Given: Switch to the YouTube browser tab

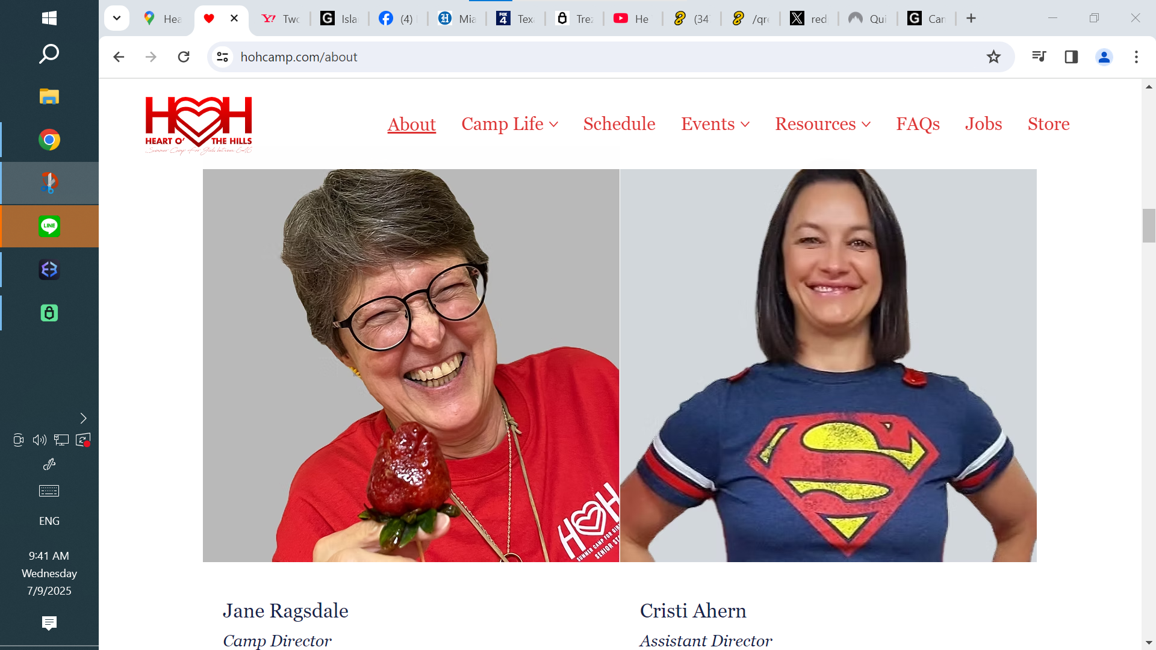Looking at the screenshot, I should tap(632, 19).
